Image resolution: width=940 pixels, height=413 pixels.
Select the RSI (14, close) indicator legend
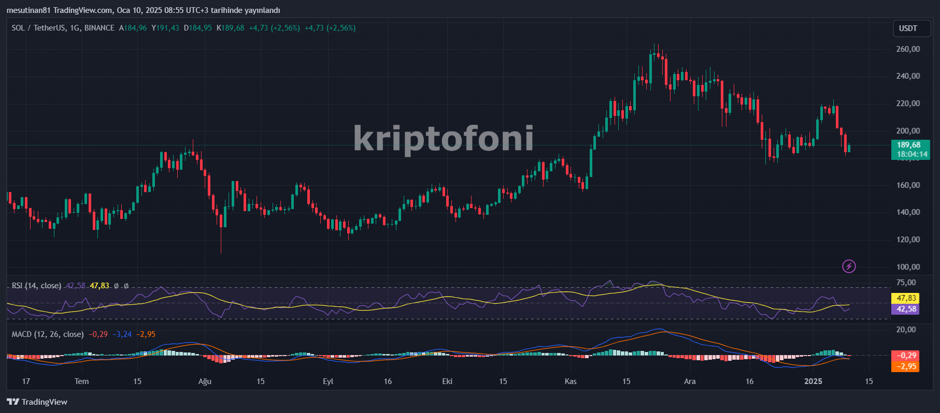(36, 286)
